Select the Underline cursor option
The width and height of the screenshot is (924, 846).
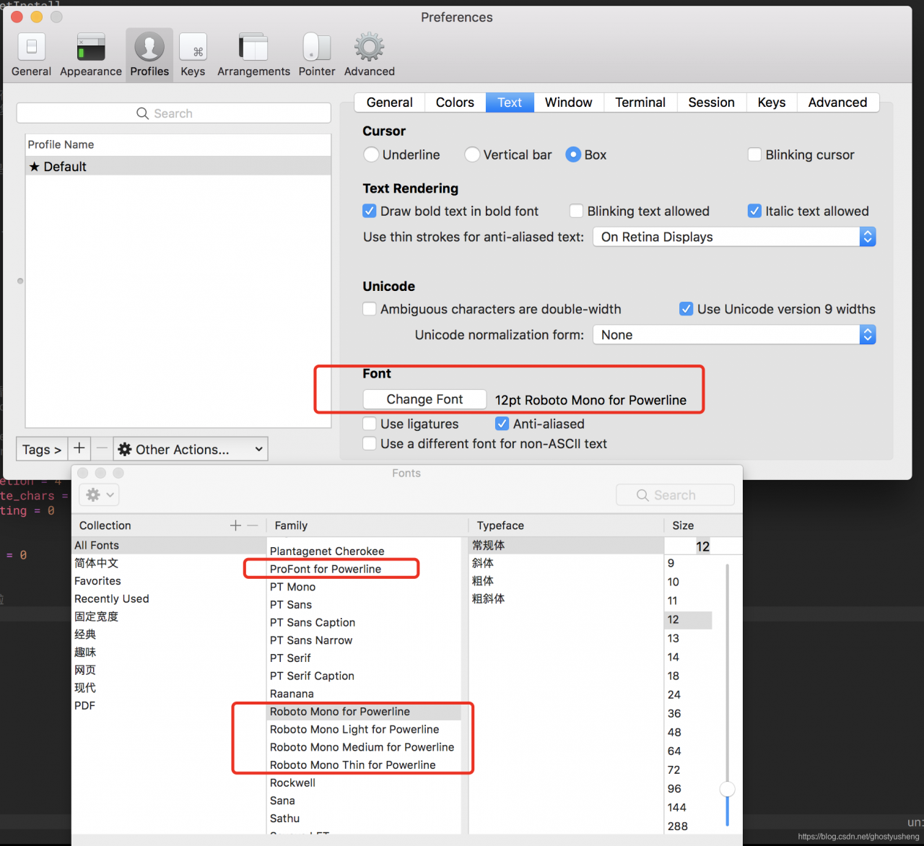371,154
